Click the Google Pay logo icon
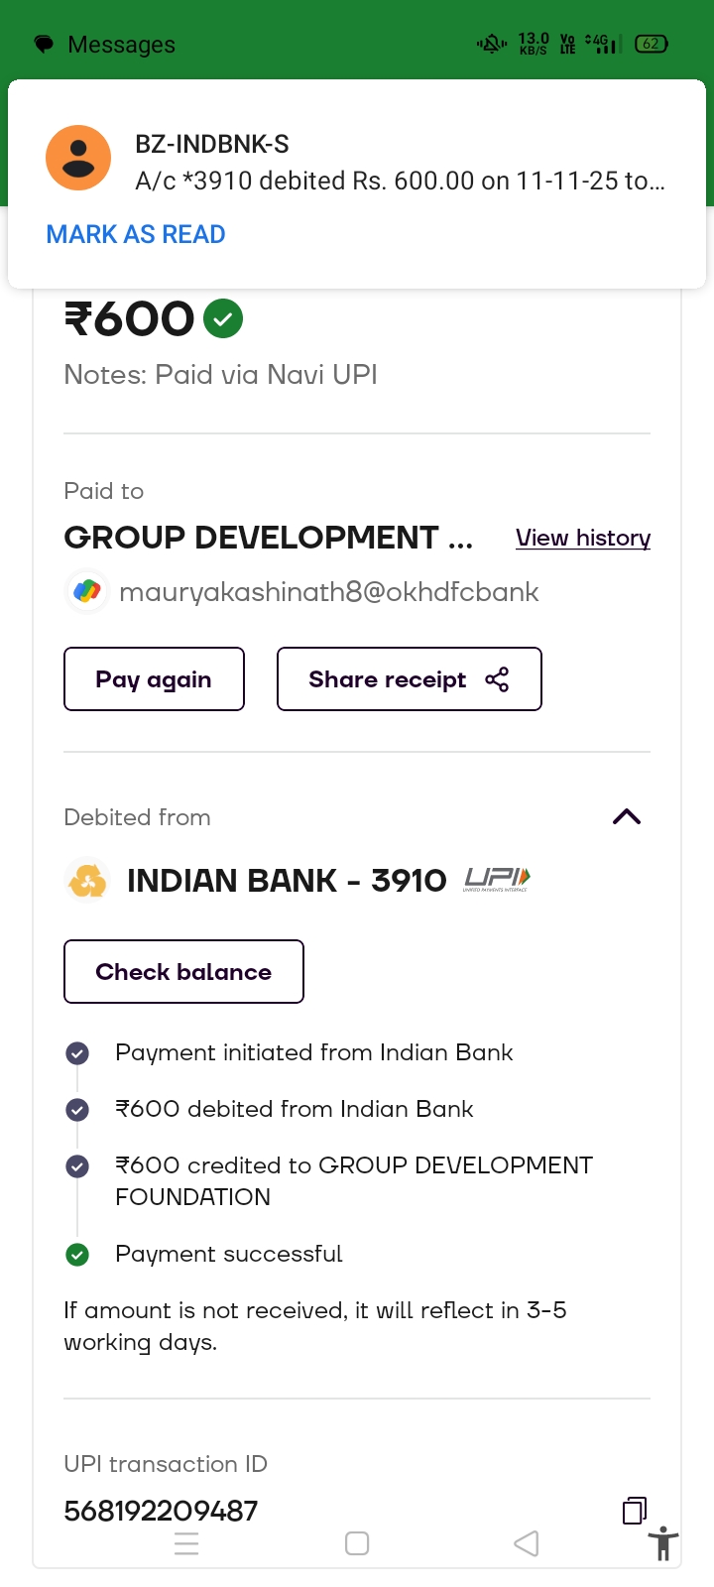The width and height of the screenshot is (714, 1587). tap(87, 592)
